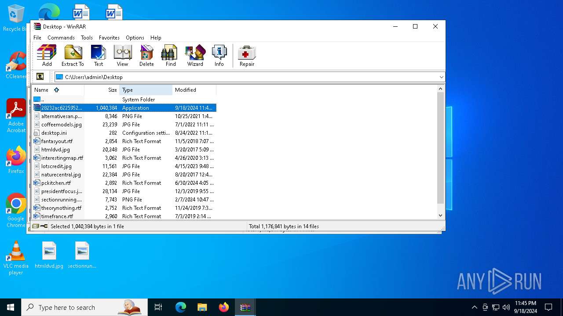Image resolution: width=563 pixels, height=316 pixels.
Task: Open the volume control in system tray
Action: coord(506,307)
